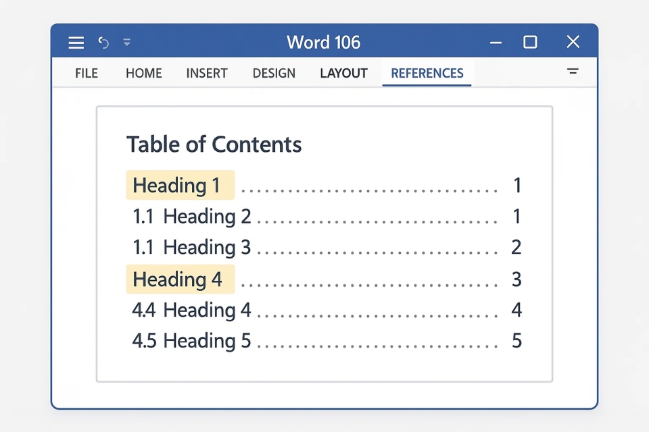Click page number 3 beside Heading 4

(516, 279)
